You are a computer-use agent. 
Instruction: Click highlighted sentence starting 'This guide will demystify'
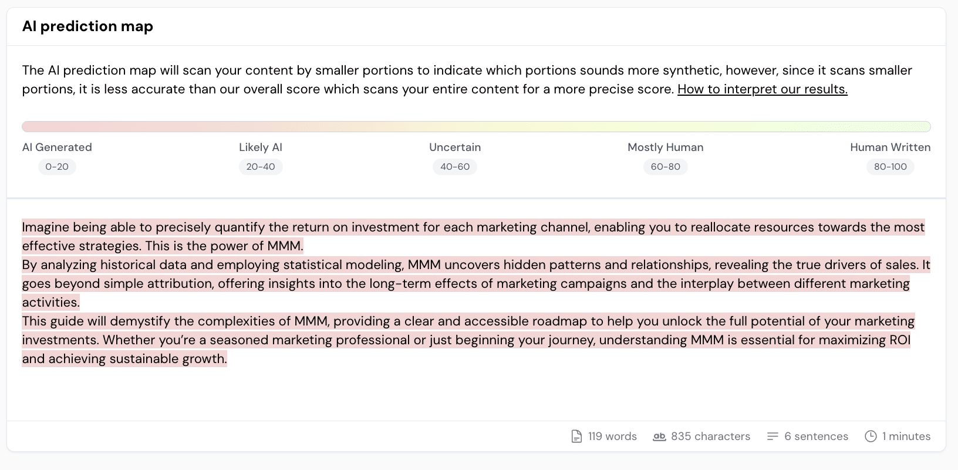[x=468, y=321]
